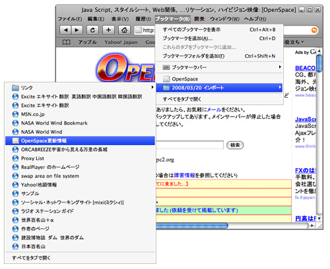The image size is (330, 269).
Task: Expand the 2008/03/20 インポート submenu
Action: pyautogui.click(x=219, y=88)
